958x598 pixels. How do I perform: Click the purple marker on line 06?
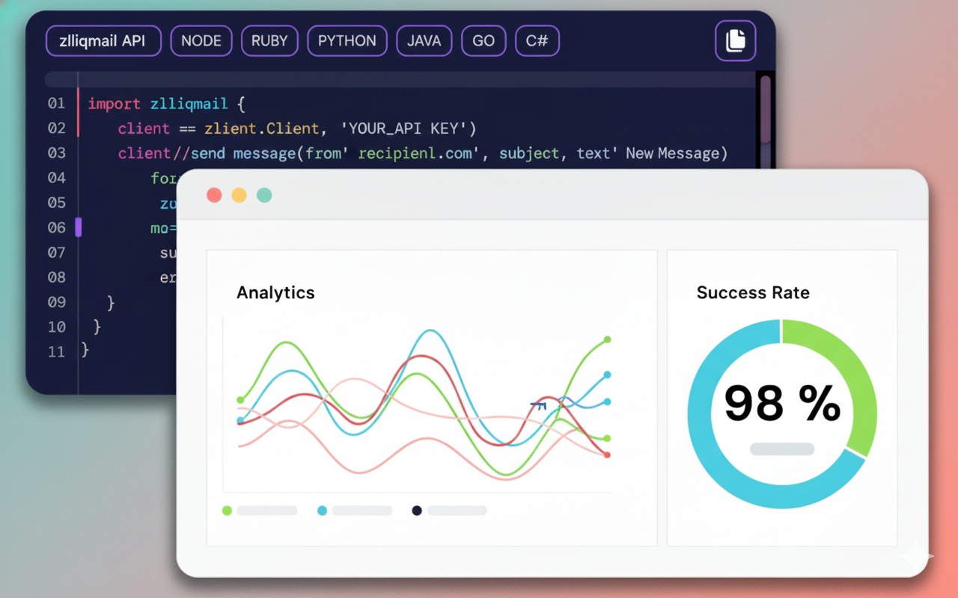pos(79,227)
